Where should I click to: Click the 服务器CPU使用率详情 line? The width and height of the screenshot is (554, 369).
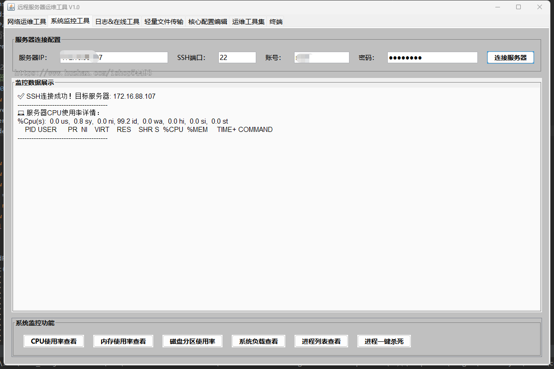[59, 113]
